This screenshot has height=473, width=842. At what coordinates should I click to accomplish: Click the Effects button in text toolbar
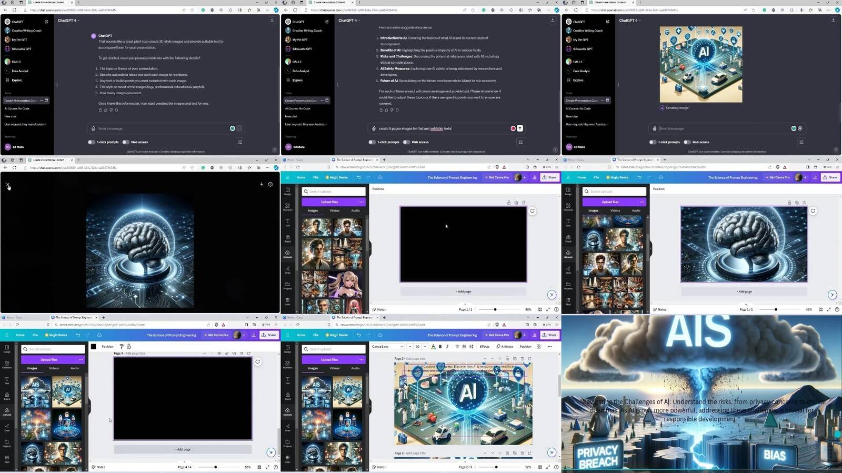pos(485,347)
